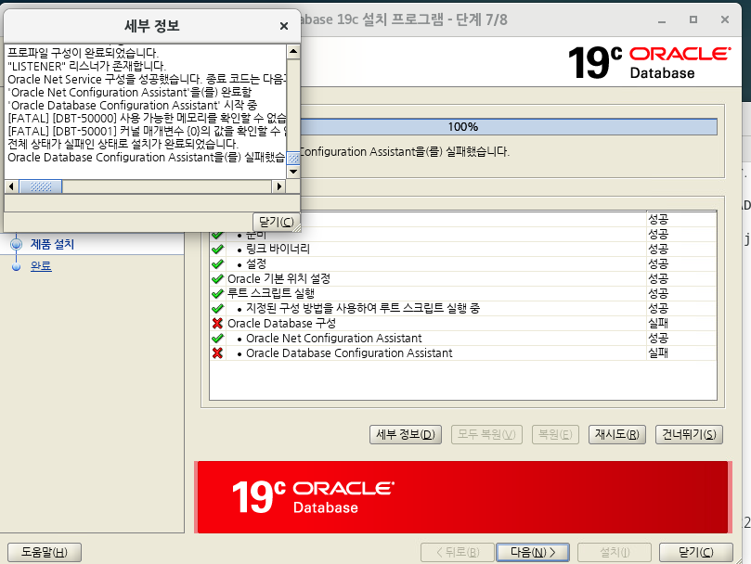Click the horizontal scrollbar thumb in the details dialog
Screen dimensions: 751x564
[x=40, y=186]
